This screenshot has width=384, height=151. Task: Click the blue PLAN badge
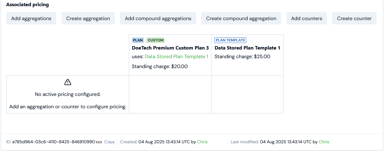(138, 40)
